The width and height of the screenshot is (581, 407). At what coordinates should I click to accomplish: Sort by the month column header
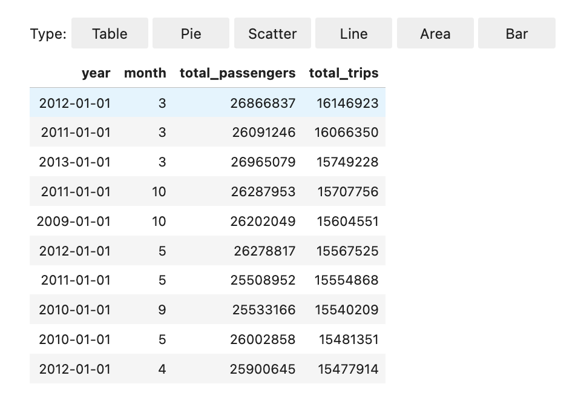coord(145,73)
